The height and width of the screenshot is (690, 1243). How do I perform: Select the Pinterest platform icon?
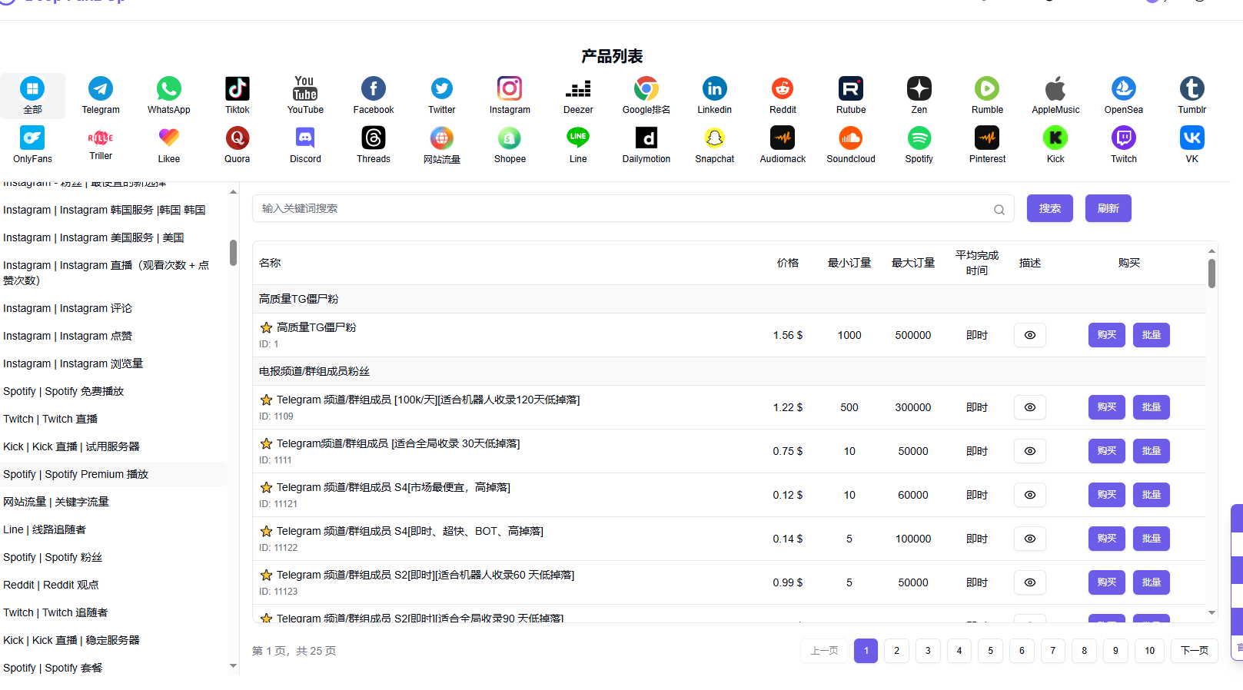(x=987, y=138)
